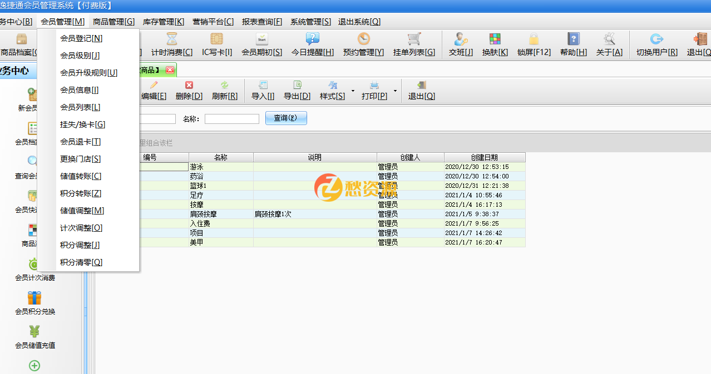Viewport: 711px width, 374px height.
Task: Click the 删除 red delete icon
Action: click(189, 86)
